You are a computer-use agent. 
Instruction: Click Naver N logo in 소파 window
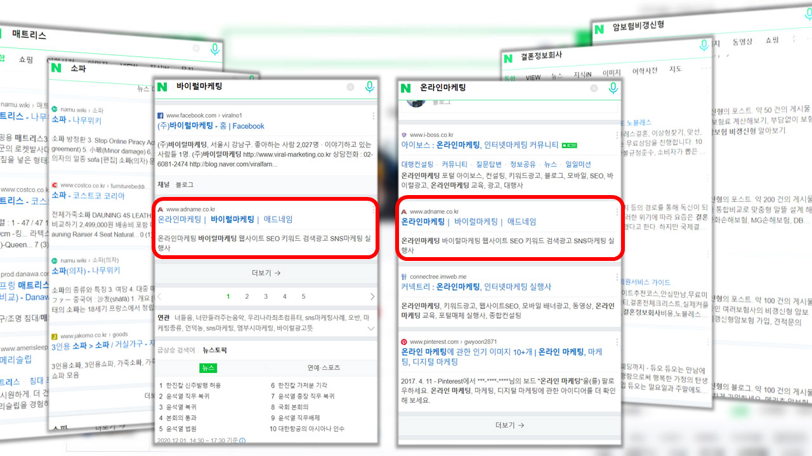(x=56, y=69)
